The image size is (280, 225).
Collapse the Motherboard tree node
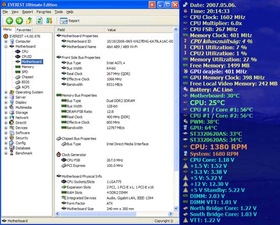coord(6,47)
